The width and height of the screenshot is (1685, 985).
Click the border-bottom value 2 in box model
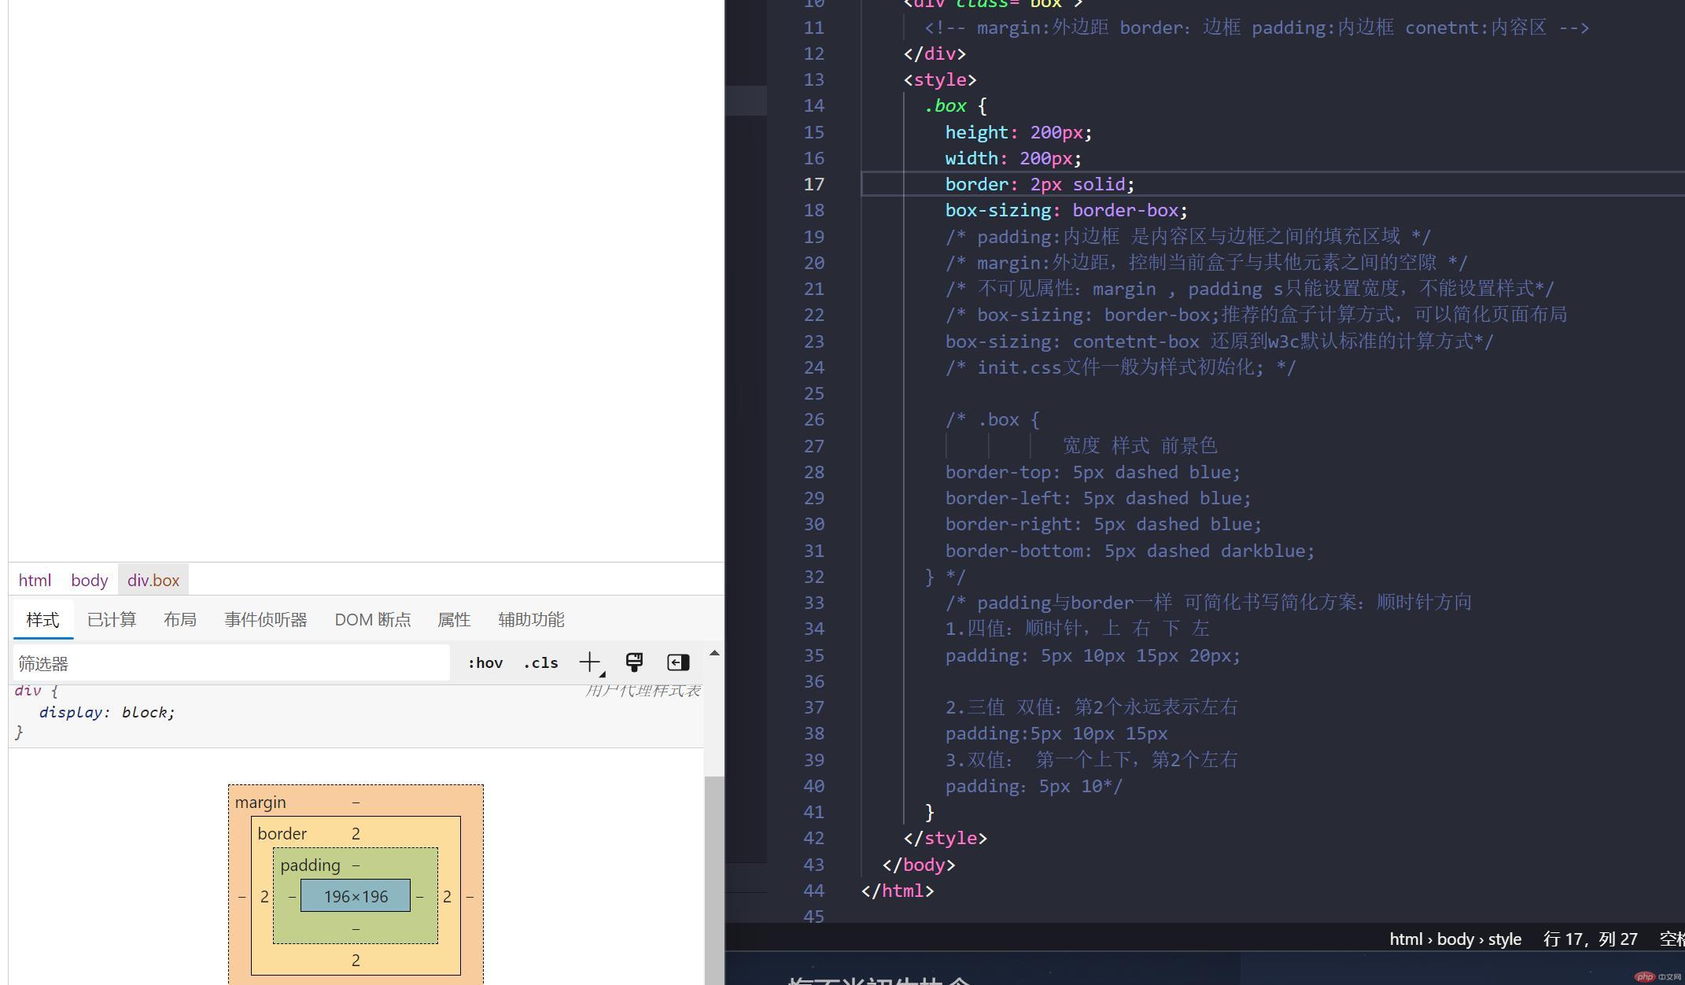point(356,960)
